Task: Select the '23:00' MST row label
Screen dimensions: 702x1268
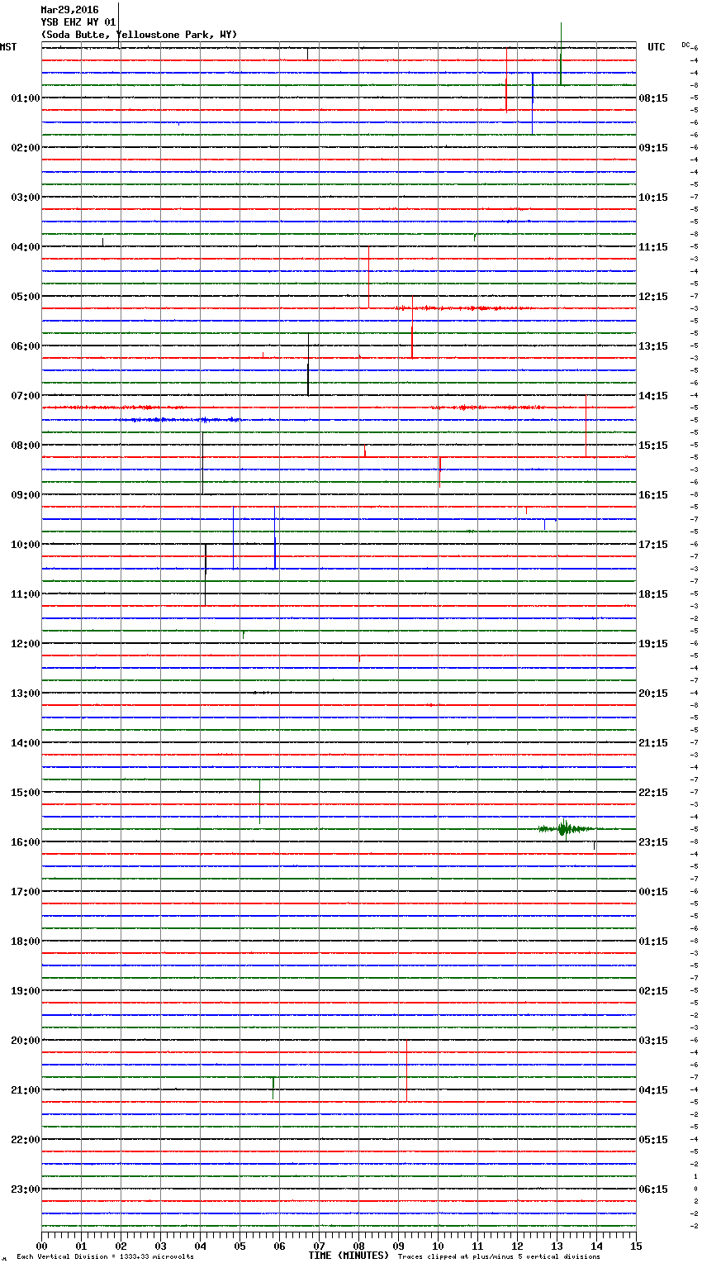Action: pos(26,1189)
